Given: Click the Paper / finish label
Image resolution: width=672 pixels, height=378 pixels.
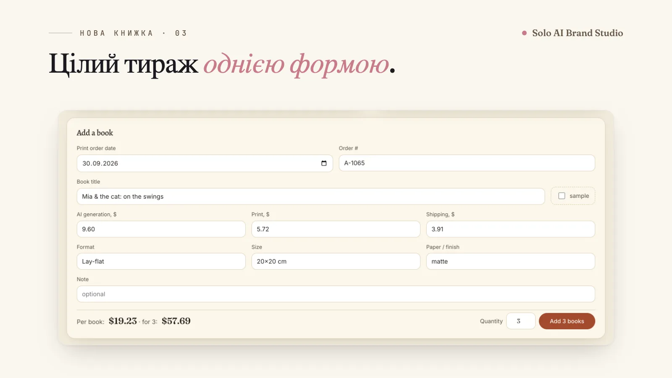Looking at the screenshot, I should click(443, 247).
